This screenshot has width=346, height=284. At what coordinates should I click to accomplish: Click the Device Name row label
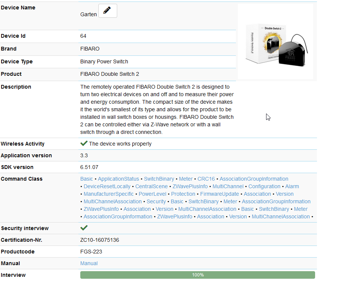pos(18,8)
